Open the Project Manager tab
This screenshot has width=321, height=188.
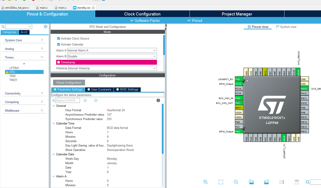pos(237,14)
